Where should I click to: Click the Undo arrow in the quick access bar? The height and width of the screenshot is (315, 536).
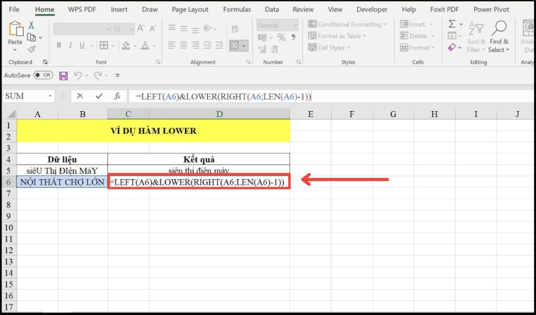pyautogui.click(x=78, y=76)
